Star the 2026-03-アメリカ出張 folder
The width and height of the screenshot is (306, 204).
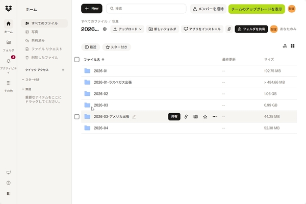tap(205, 117)
